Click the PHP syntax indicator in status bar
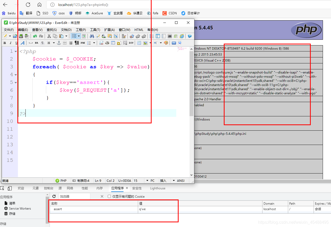The height and width of the screenshot is (227, 331). pos(61,181)
